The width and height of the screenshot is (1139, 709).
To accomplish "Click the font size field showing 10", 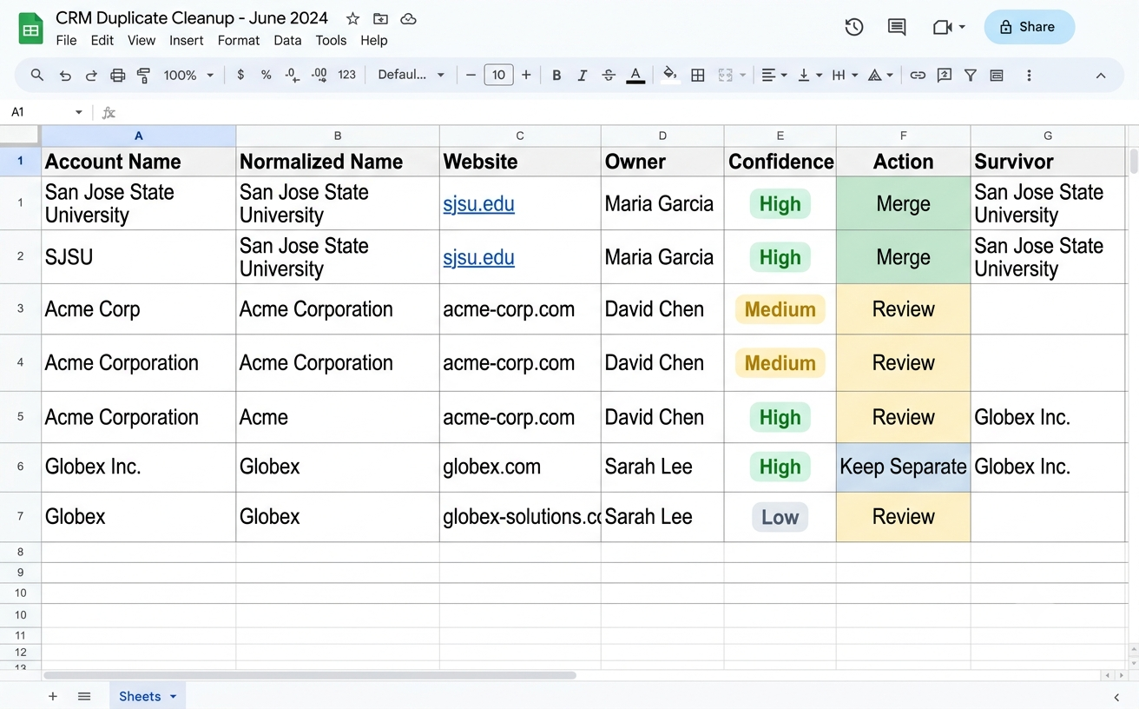I will [498, 76].
